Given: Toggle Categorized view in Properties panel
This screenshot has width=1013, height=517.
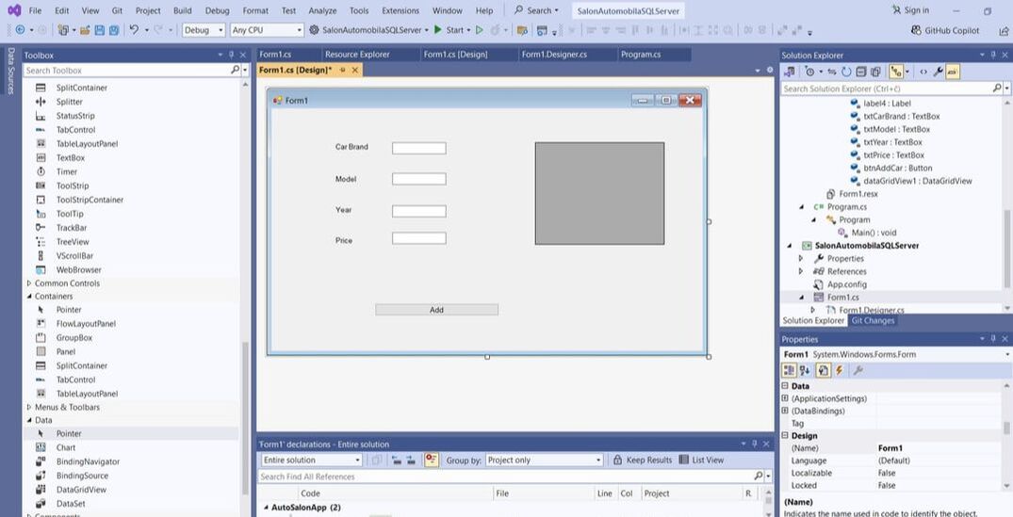Looking at the screenshot, I should 789,370.
